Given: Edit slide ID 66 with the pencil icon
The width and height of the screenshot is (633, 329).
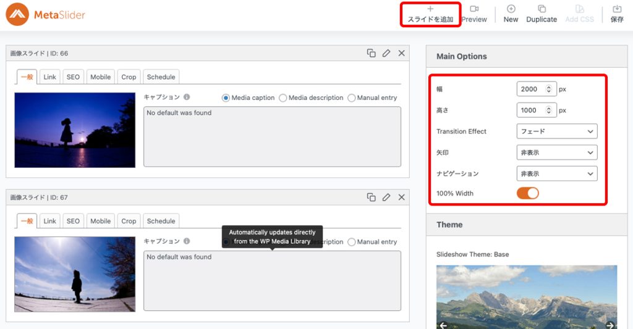Looking at the screenshot, I should click(386, 53).
